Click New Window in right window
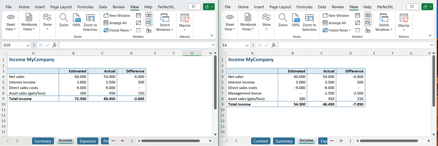This screenshot has height=146, width=438. click(335, 15)
